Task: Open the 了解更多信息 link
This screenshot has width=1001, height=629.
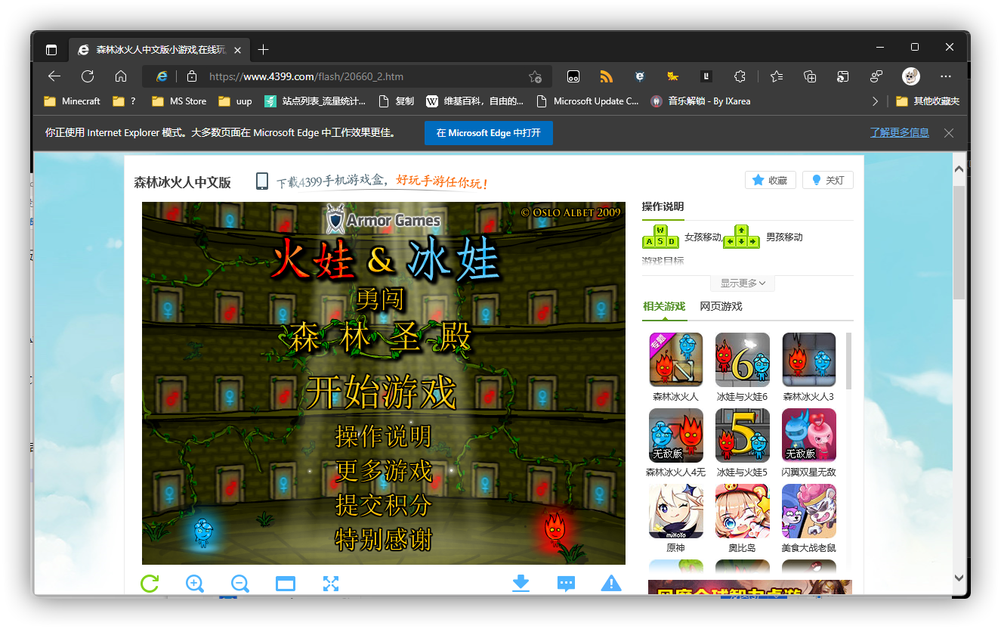Action: (899, 133)
